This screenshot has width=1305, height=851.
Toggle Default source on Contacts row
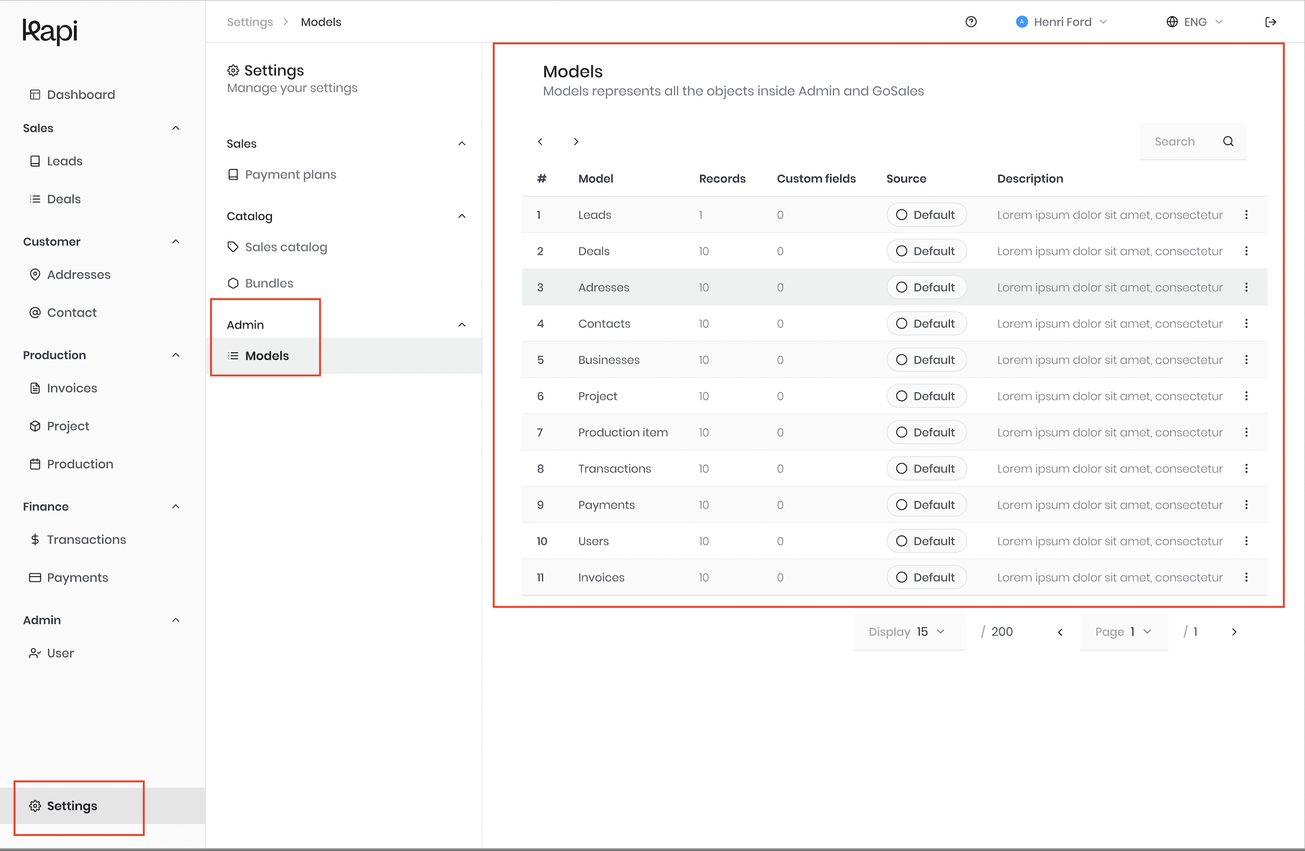tap(927, 323)
